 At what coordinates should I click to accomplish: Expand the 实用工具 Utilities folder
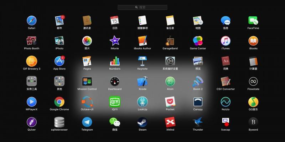click(32, 81)
